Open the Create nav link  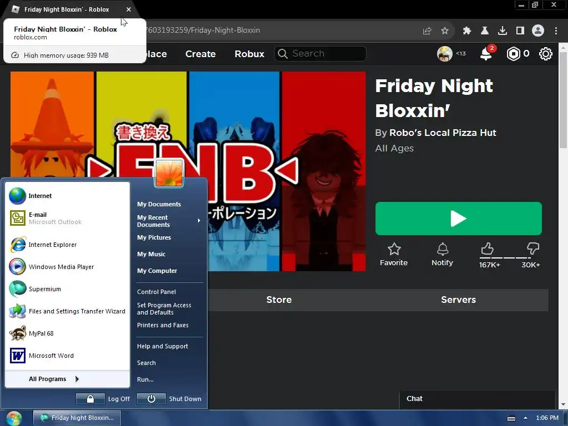200,54
